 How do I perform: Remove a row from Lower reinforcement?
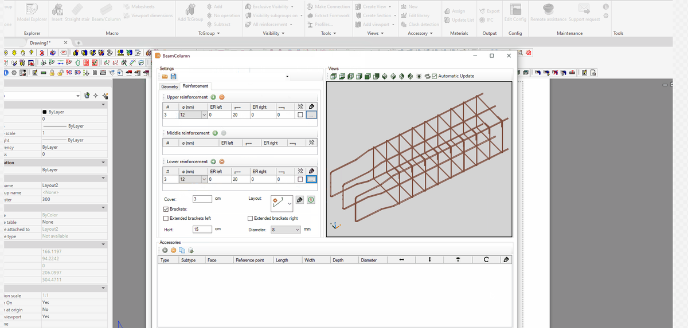coord(222,161)
